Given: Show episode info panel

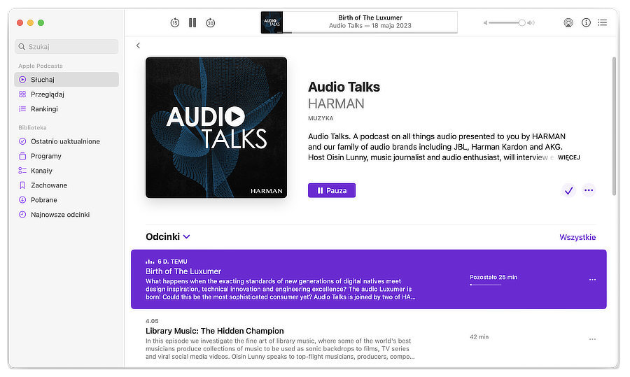Looking at the screenshot, I should click(586, 22).
